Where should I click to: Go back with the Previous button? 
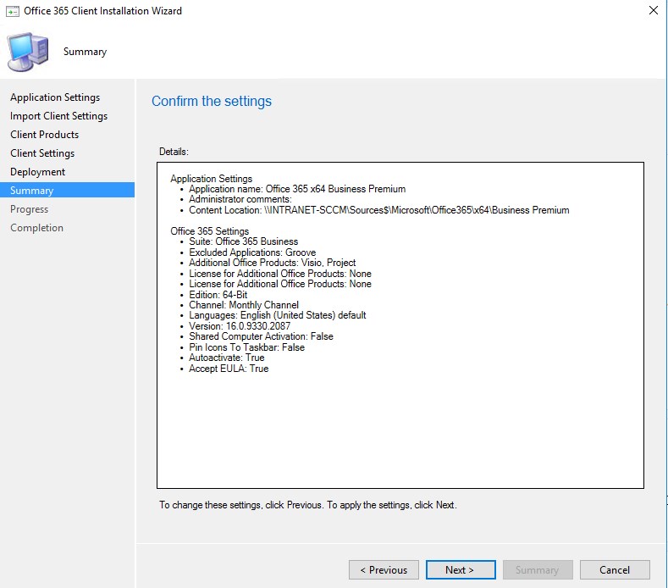pyautogui.click(x=384, y=569)
